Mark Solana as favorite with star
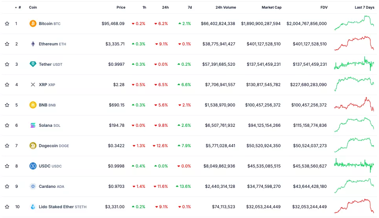 (7, 125)
